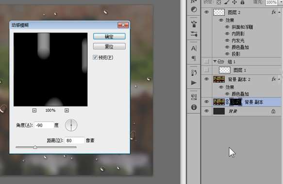Click the 内发光 effect name
283x184 pixels.
[x=238, y=40]
